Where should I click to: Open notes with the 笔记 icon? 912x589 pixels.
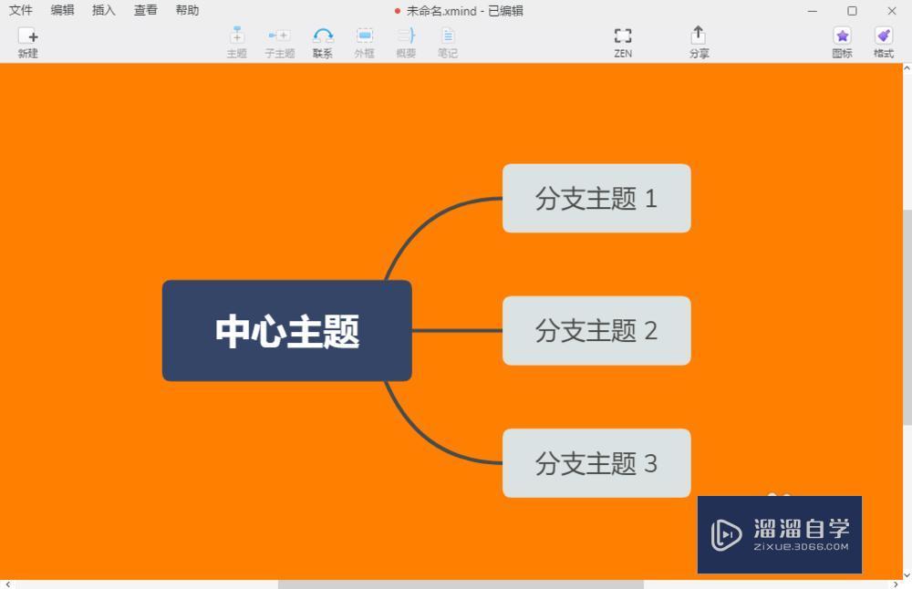point(448,42)
